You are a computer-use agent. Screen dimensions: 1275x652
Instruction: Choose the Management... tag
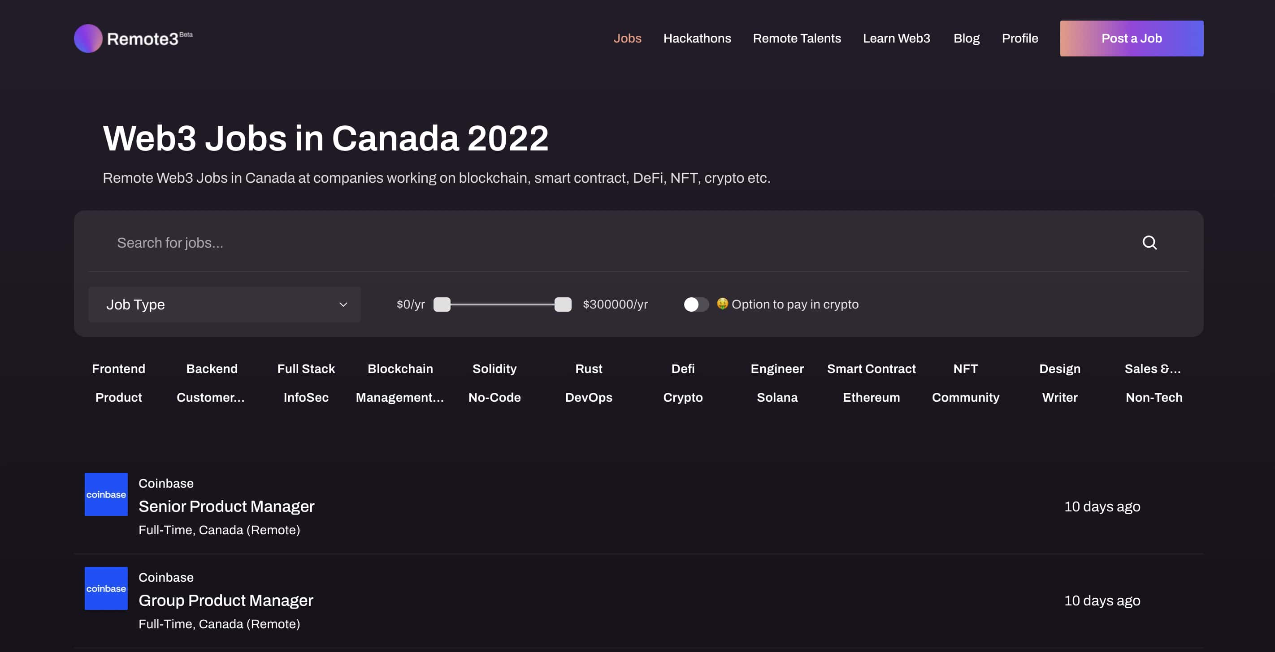399,398
